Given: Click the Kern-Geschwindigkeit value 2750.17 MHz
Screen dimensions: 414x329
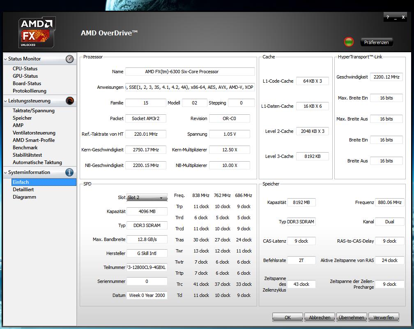Looking at the screenshot, I should (x=146, y=150).
